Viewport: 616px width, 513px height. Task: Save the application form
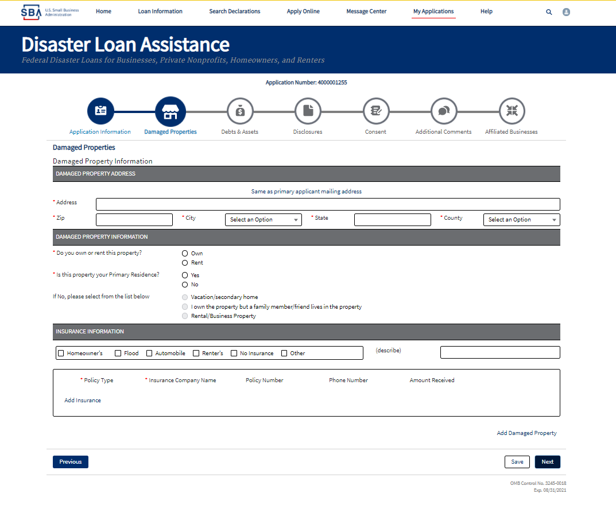tap(517, 462)
